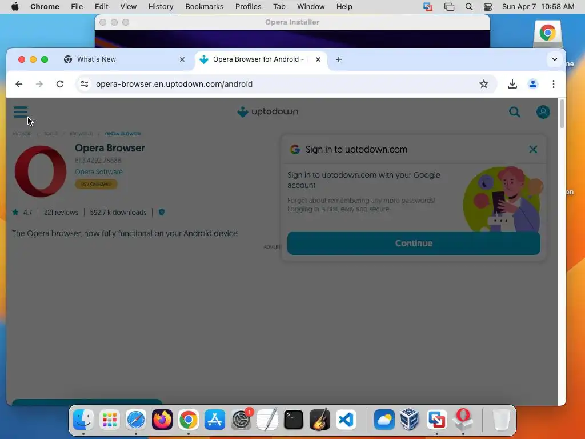
Task: Open the Uptodown site search icon
Action: pyautogui.click(x=515, y=111)
